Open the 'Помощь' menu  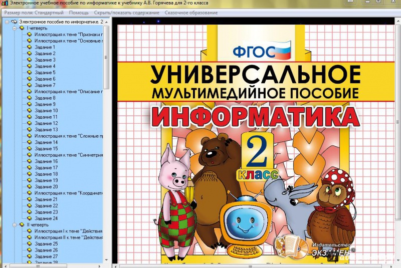click(79, 13)
